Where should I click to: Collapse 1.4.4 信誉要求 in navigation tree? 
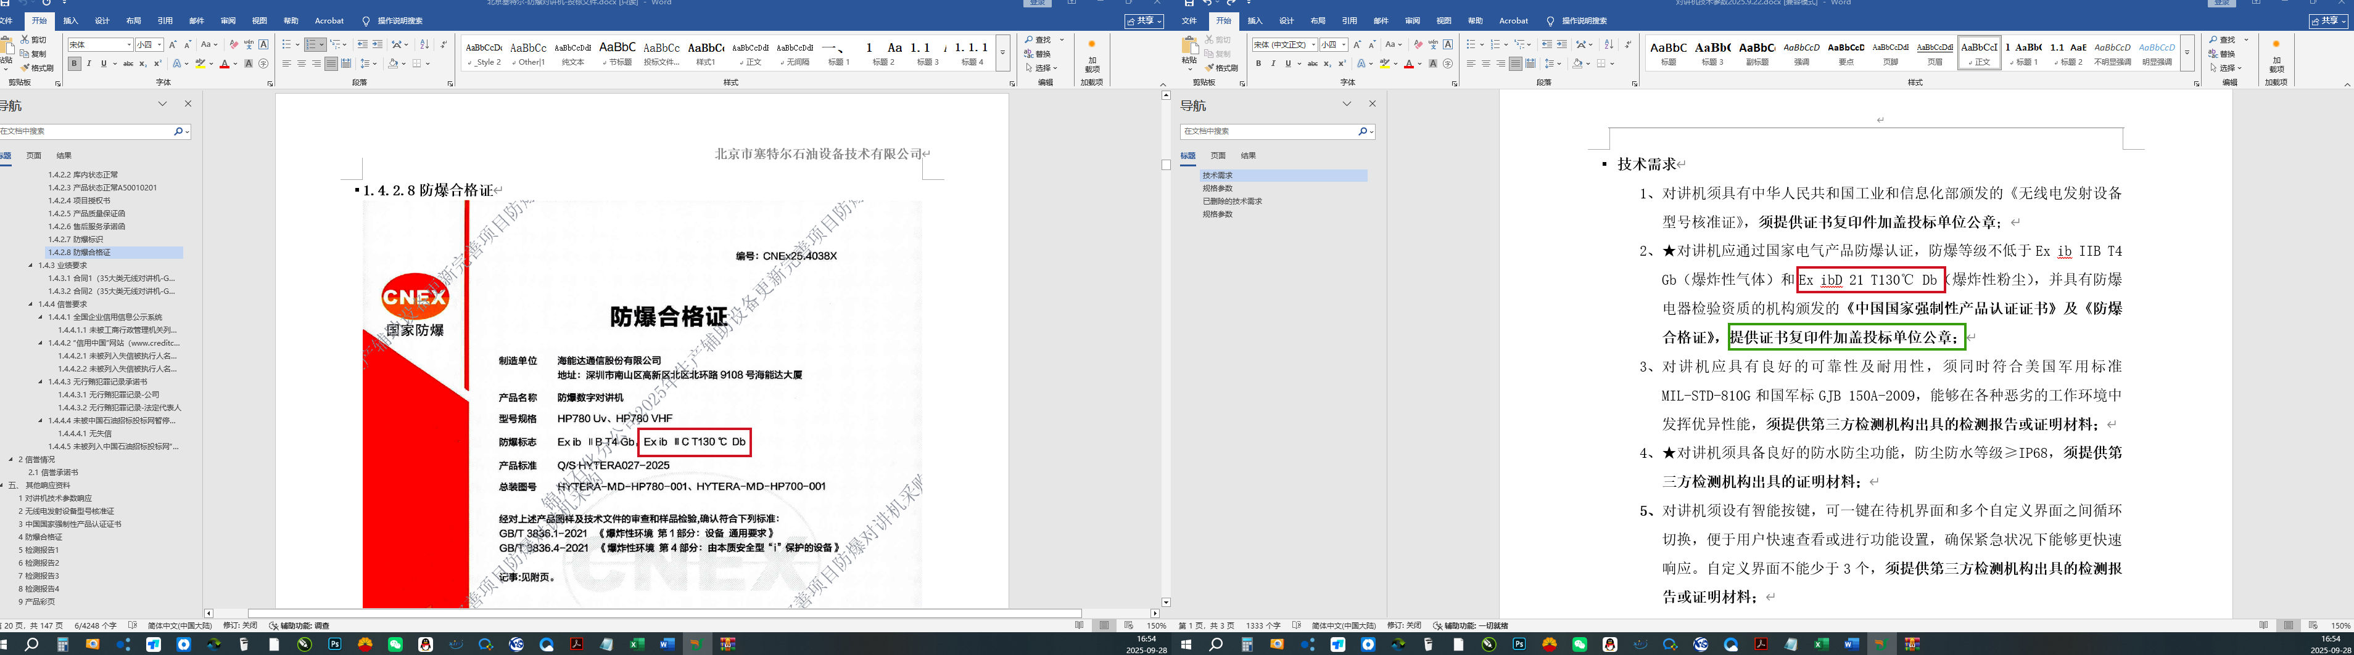30,304
